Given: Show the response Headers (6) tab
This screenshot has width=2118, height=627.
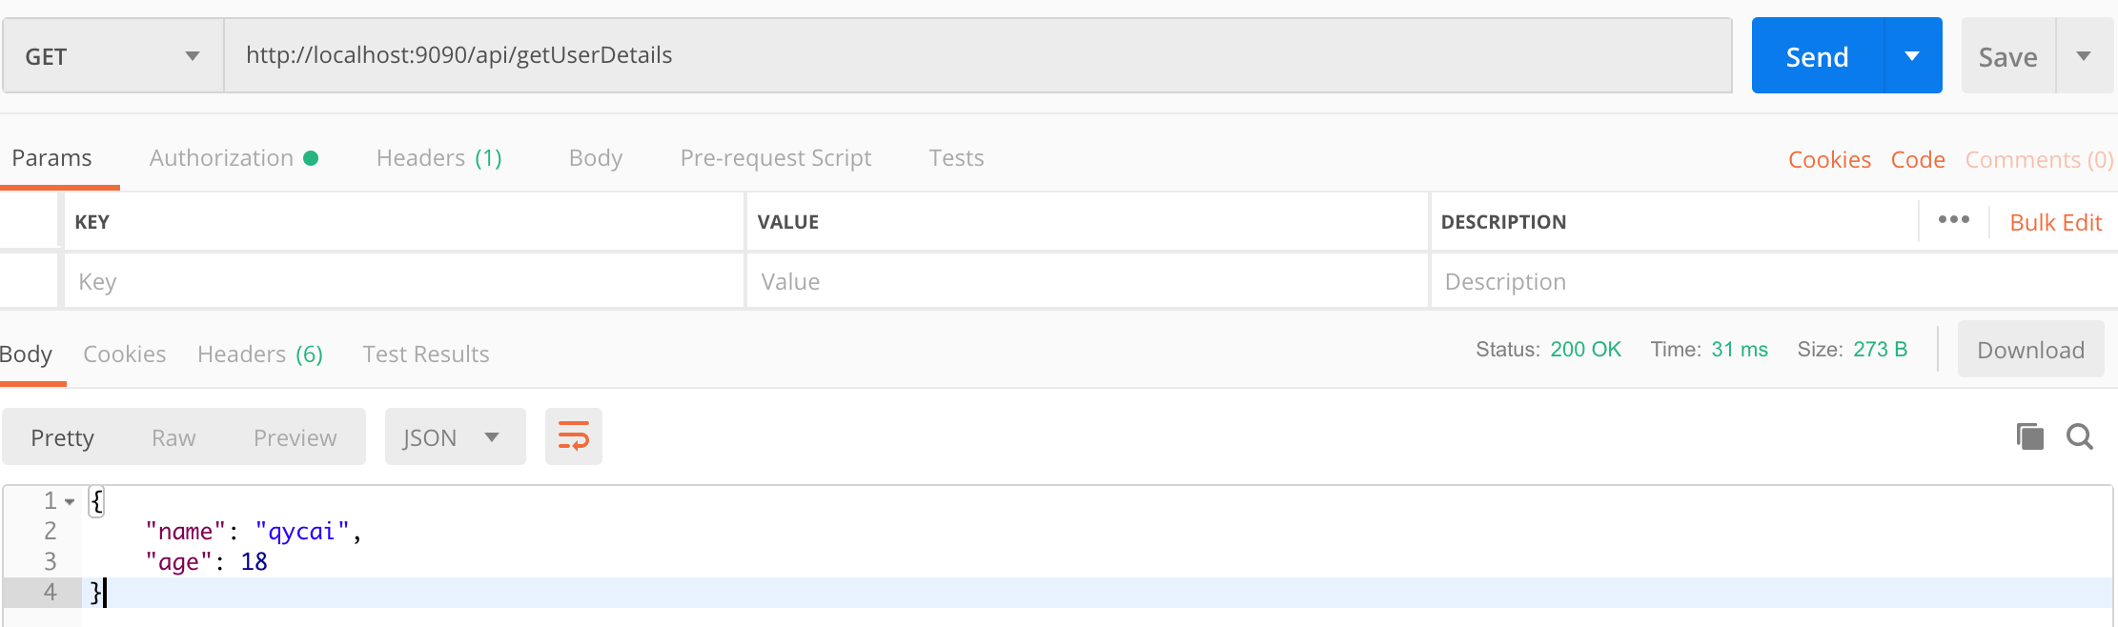Looking at the screenshot, I should [x=259, y=354].
